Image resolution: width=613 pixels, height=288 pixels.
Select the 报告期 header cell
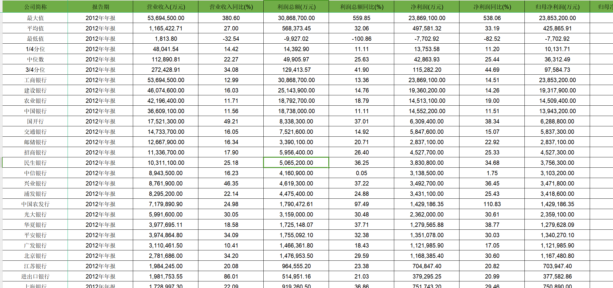click(100, 7)
